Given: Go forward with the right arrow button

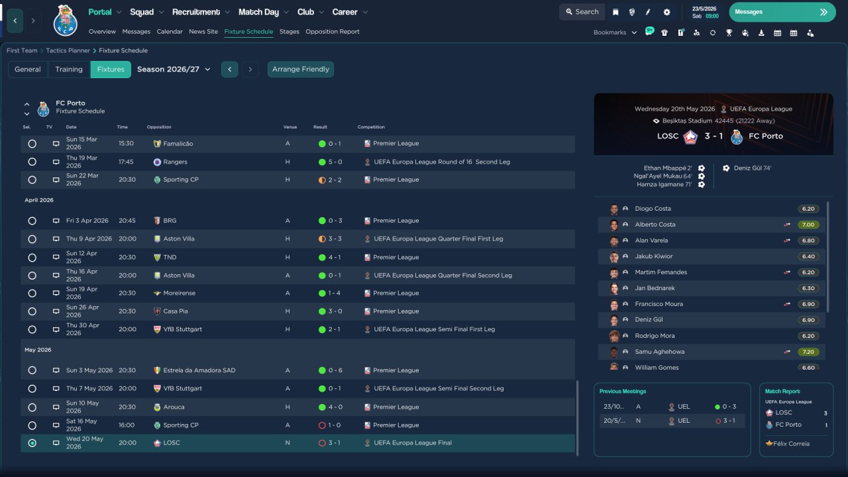Looking at the screenshot, I should [x=33, y=21].
